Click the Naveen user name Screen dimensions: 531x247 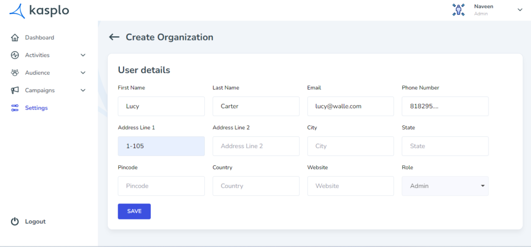tap(484, 6)
